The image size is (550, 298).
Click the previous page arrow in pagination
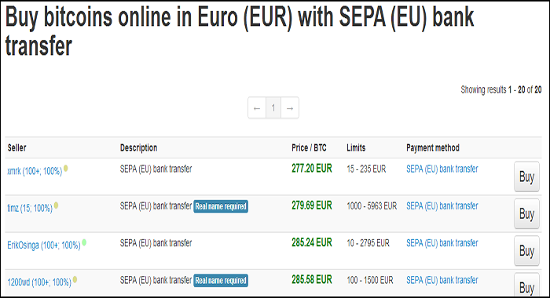click(x=257, y=108)
